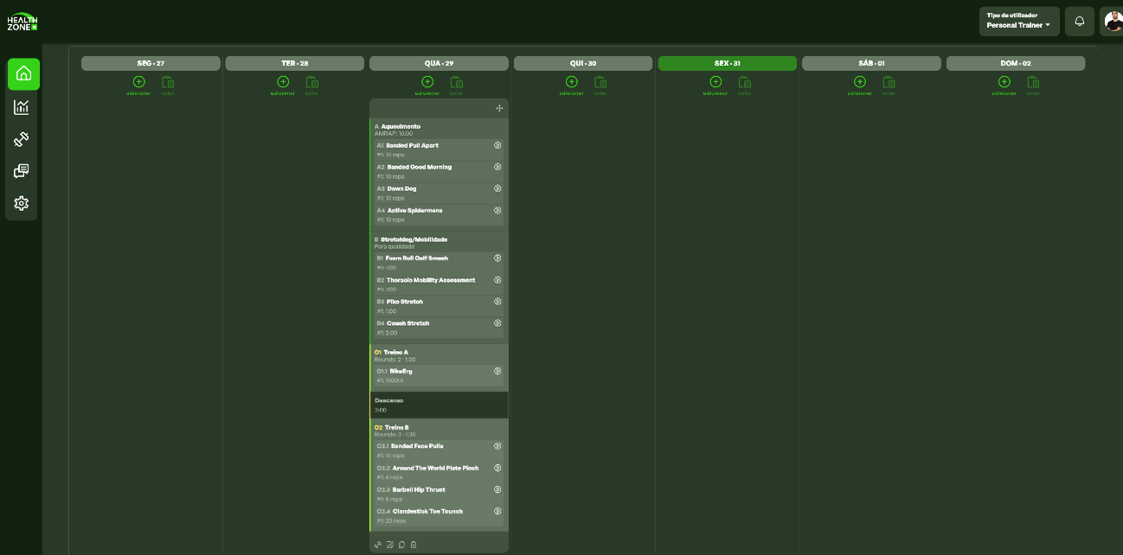The image size is (1123, 555).
Task: Add a workout on SEX 31
Action: 716,85
